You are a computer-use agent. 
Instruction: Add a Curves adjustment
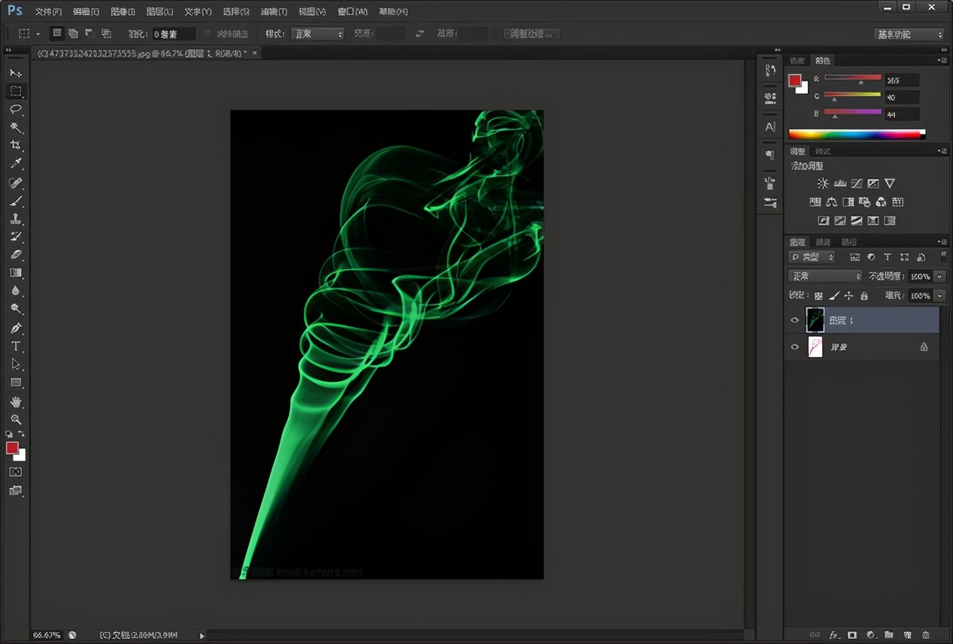[857, 183]
